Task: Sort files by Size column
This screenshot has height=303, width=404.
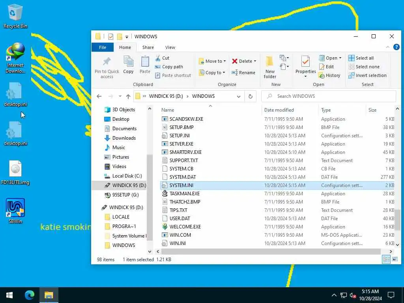Action: pyautogui.click(x=380, y=110)
